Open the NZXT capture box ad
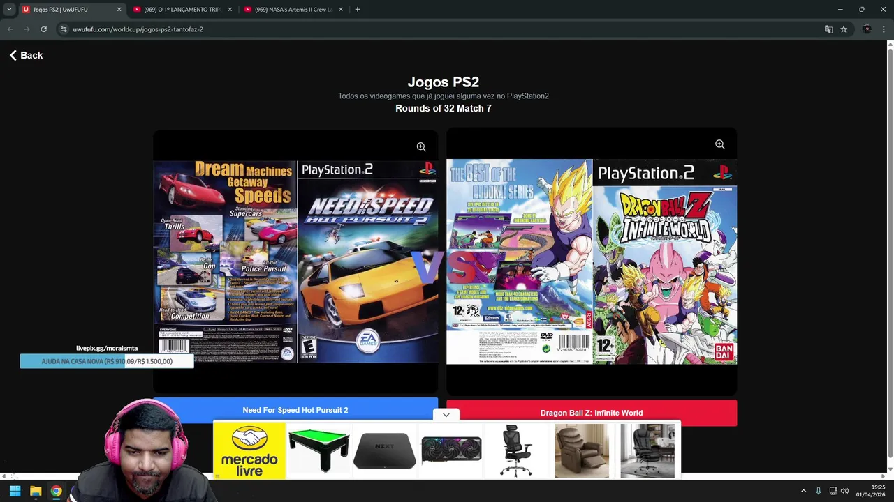This screenshot has height=502, width=894. 385,451
